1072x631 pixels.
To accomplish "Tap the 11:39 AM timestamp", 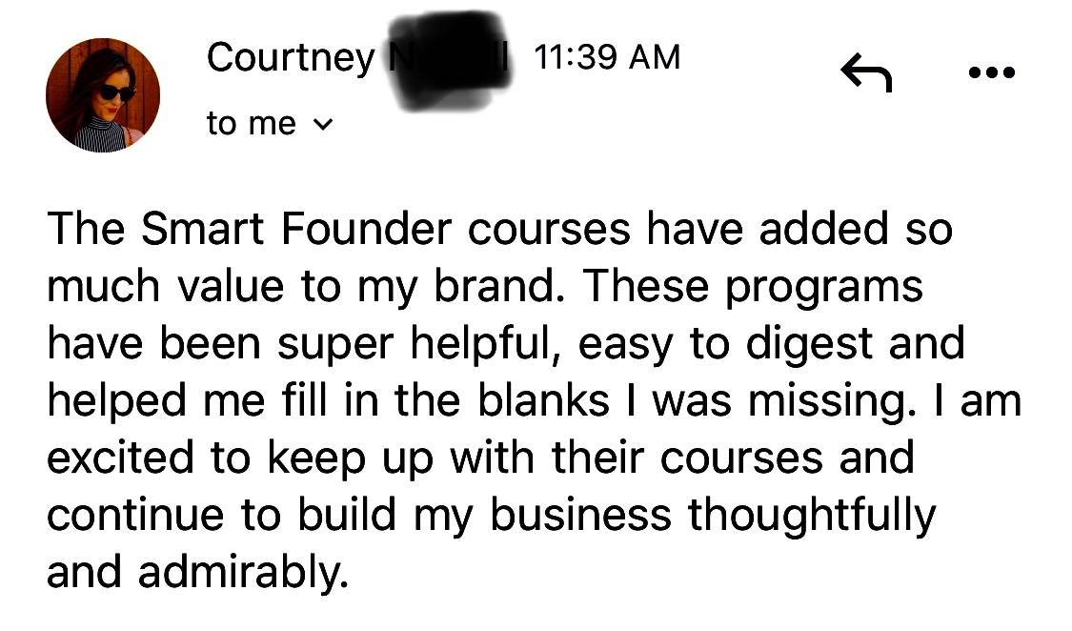I will click(606, 57).
